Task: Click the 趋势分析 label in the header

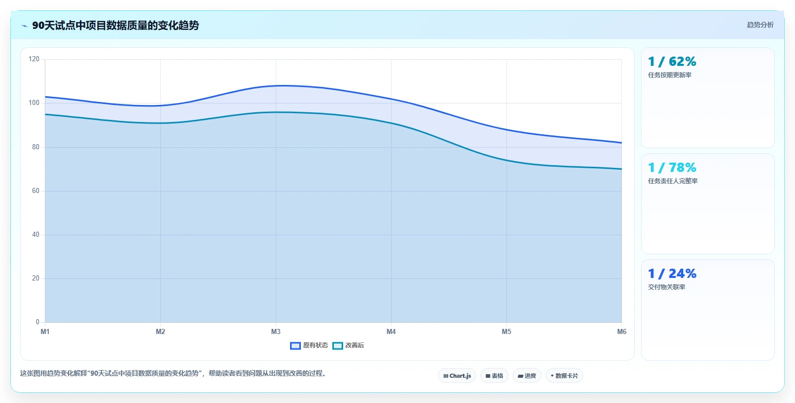Action: (760, 25)
